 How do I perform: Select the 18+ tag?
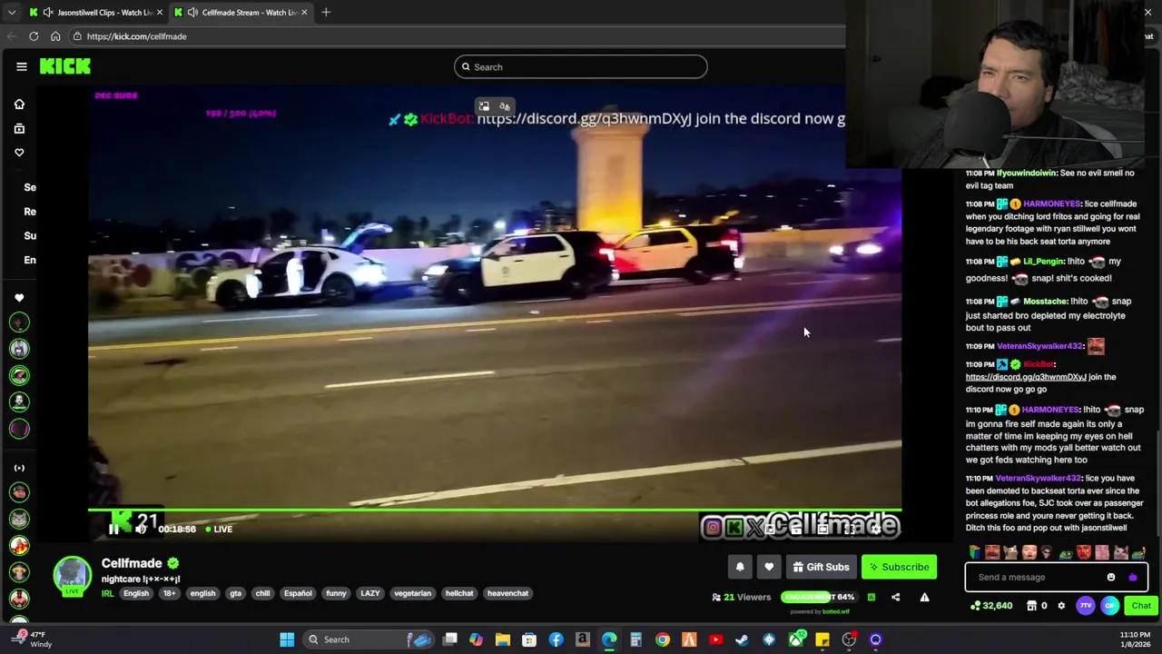pyautogui.click(x=169, y=593)
